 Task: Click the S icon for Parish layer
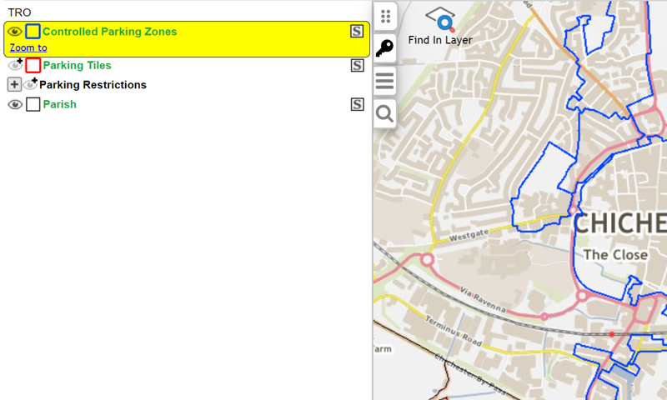point(357,104)
